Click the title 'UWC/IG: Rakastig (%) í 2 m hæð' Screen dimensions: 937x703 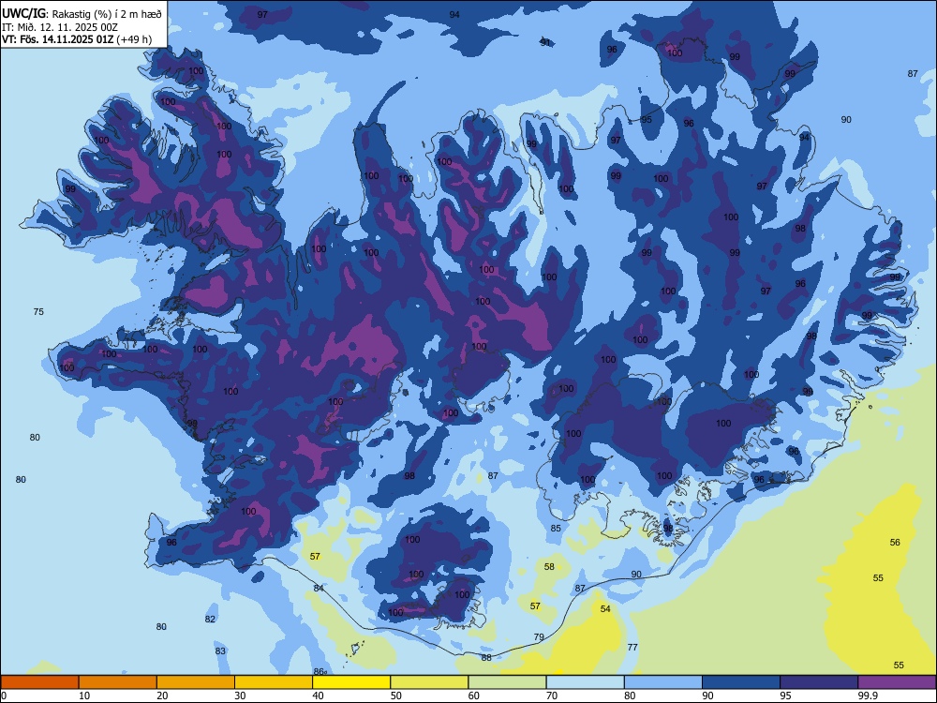coord(82,14)
